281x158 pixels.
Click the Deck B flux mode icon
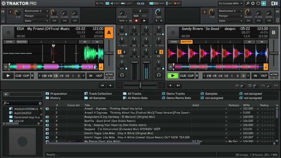(x=197, y=76)
